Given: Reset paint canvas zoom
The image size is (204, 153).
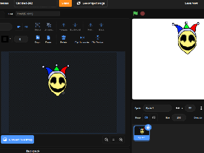Looking at the screenshot, I should (113, 140).
